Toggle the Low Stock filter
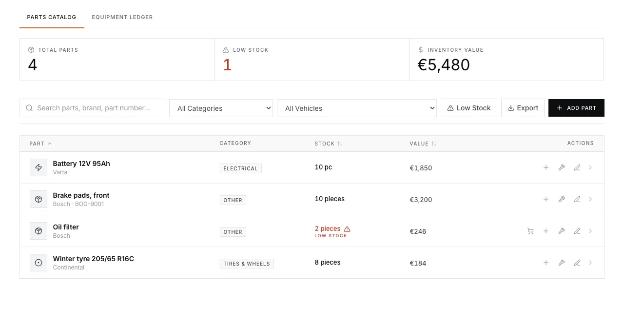 [469, 108]
